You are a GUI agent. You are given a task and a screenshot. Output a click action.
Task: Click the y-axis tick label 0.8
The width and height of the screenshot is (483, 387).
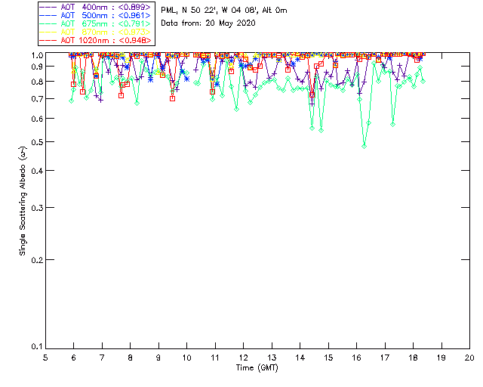pos(36,82)
